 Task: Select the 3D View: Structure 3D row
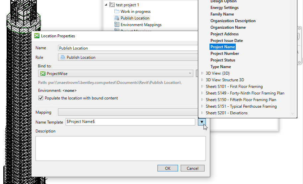coord(225,80)
